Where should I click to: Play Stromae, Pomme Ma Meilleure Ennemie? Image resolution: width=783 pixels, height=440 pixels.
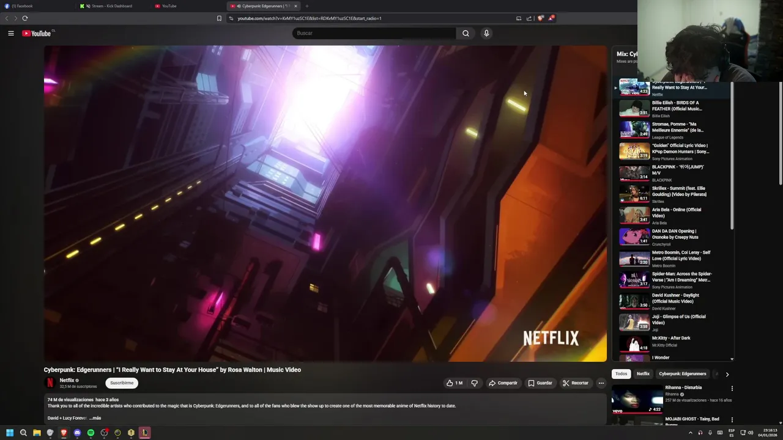point(672,130)
